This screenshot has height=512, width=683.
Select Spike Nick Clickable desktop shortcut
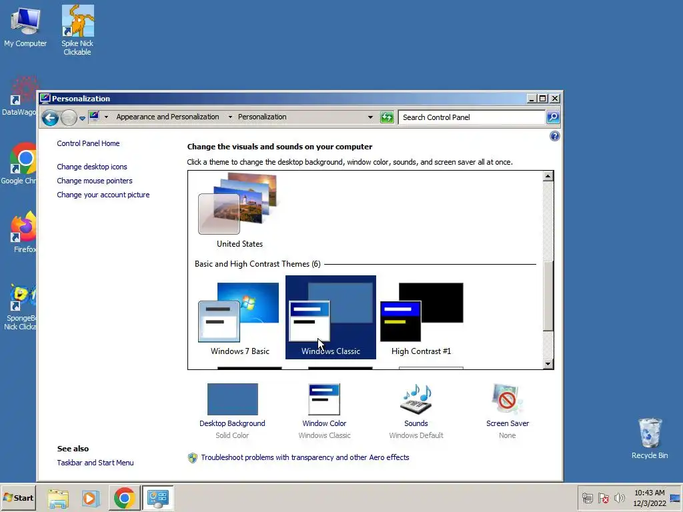click(77, 30)
